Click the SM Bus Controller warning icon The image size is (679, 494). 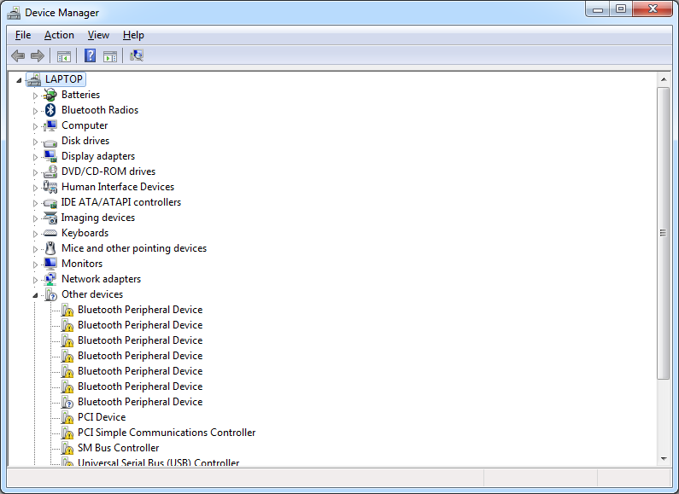(x=67, y=448)
